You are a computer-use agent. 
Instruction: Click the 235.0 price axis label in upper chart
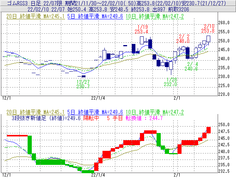click(224, 68)
